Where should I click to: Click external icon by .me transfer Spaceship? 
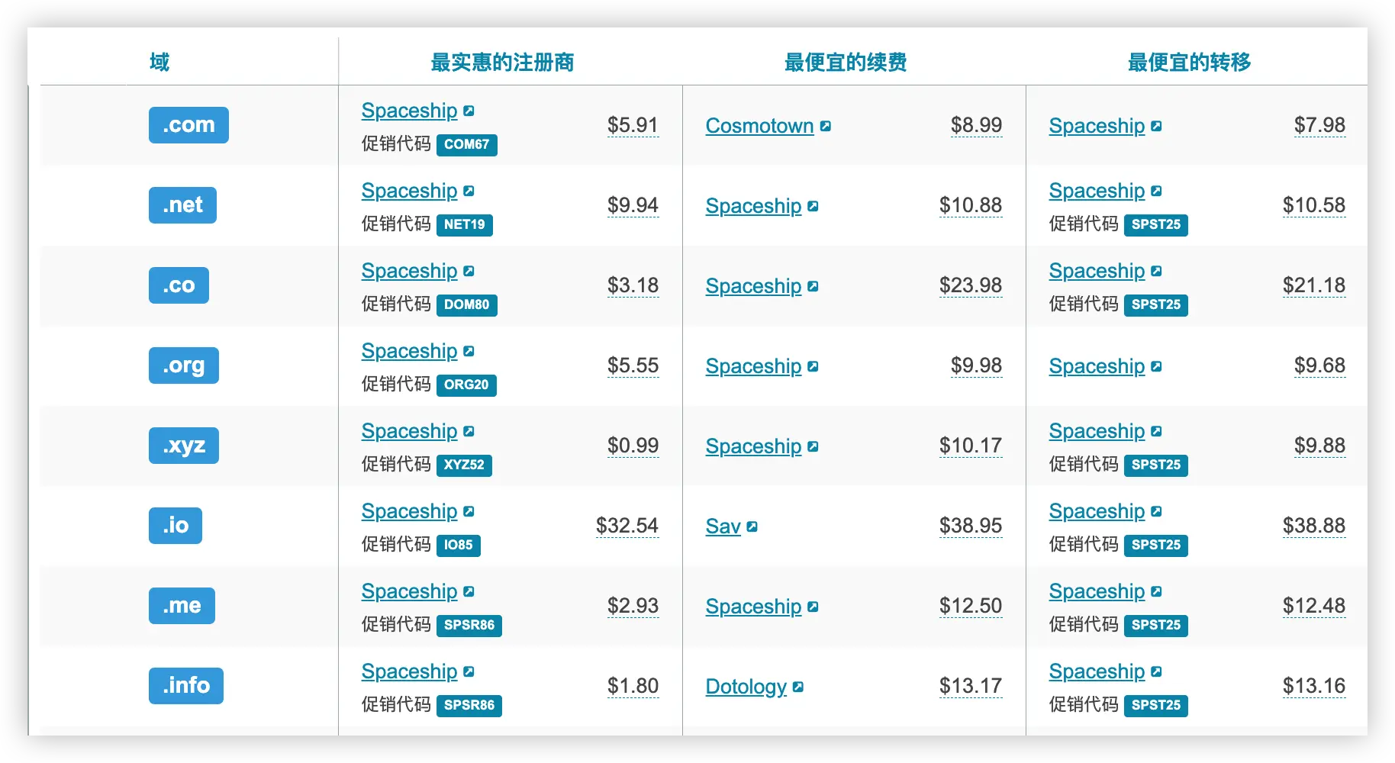(1156, 591)
